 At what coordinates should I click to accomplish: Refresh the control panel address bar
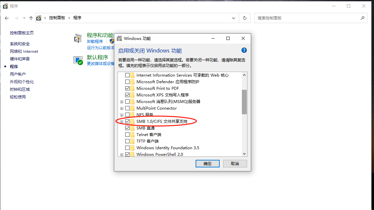point(244,18)
